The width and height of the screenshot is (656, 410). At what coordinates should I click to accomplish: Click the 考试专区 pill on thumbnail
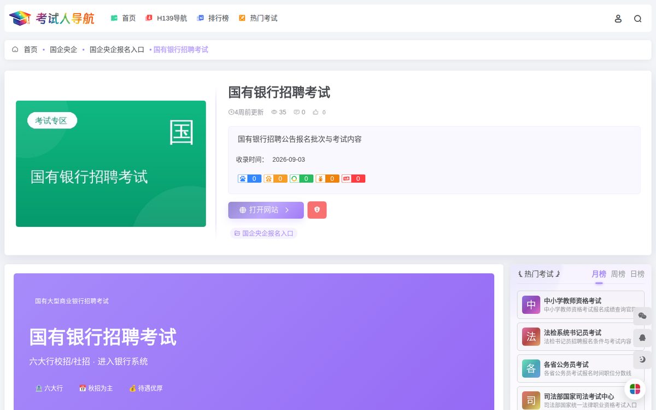[x=52, y=120]
